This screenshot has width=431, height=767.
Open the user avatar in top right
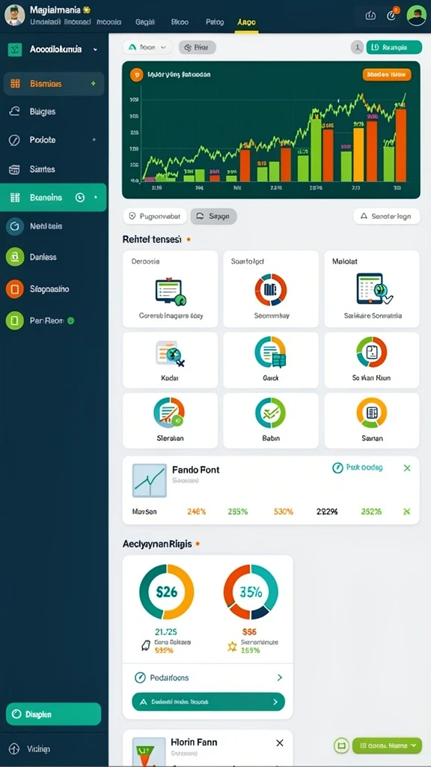(416, 15)
